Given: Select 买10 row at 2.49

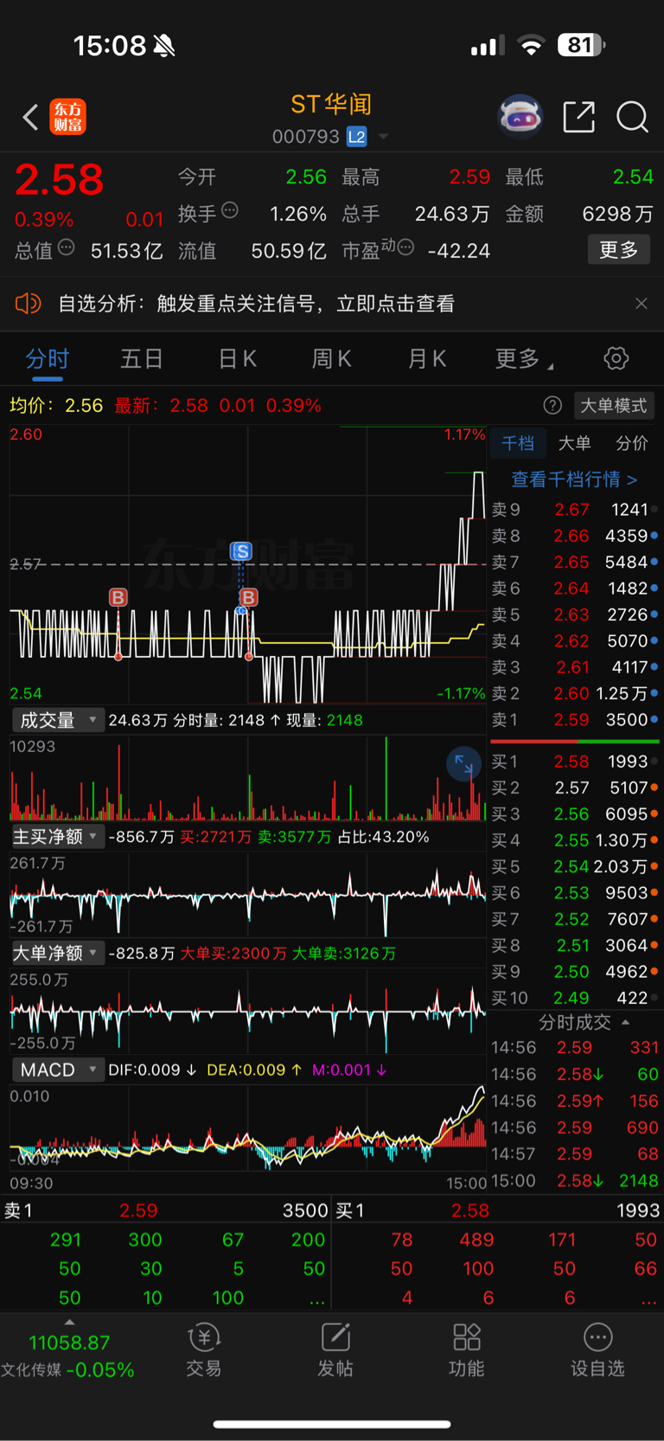Looking at the screenshot, I should pyautogui.click(x=575, y=998).
